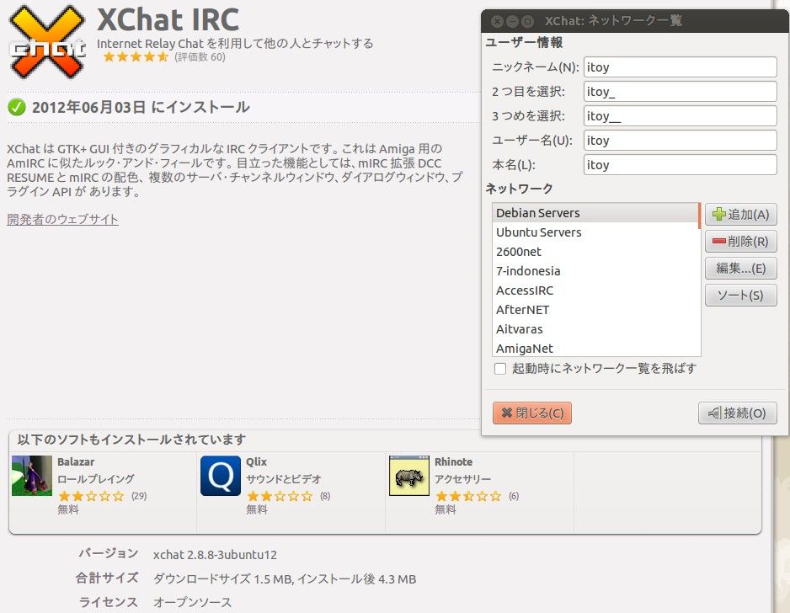This screenshot has height=613, width=790.
Task: Click the Rhinote app name
Action: click(453, 462)
